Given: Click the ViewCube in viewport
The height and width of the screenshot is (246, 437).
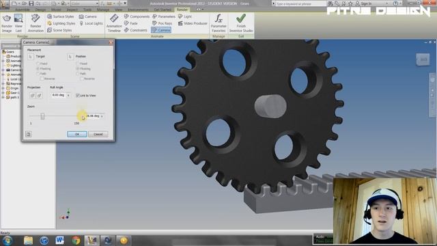Looking at the screenshot, I should click(423, 59).
